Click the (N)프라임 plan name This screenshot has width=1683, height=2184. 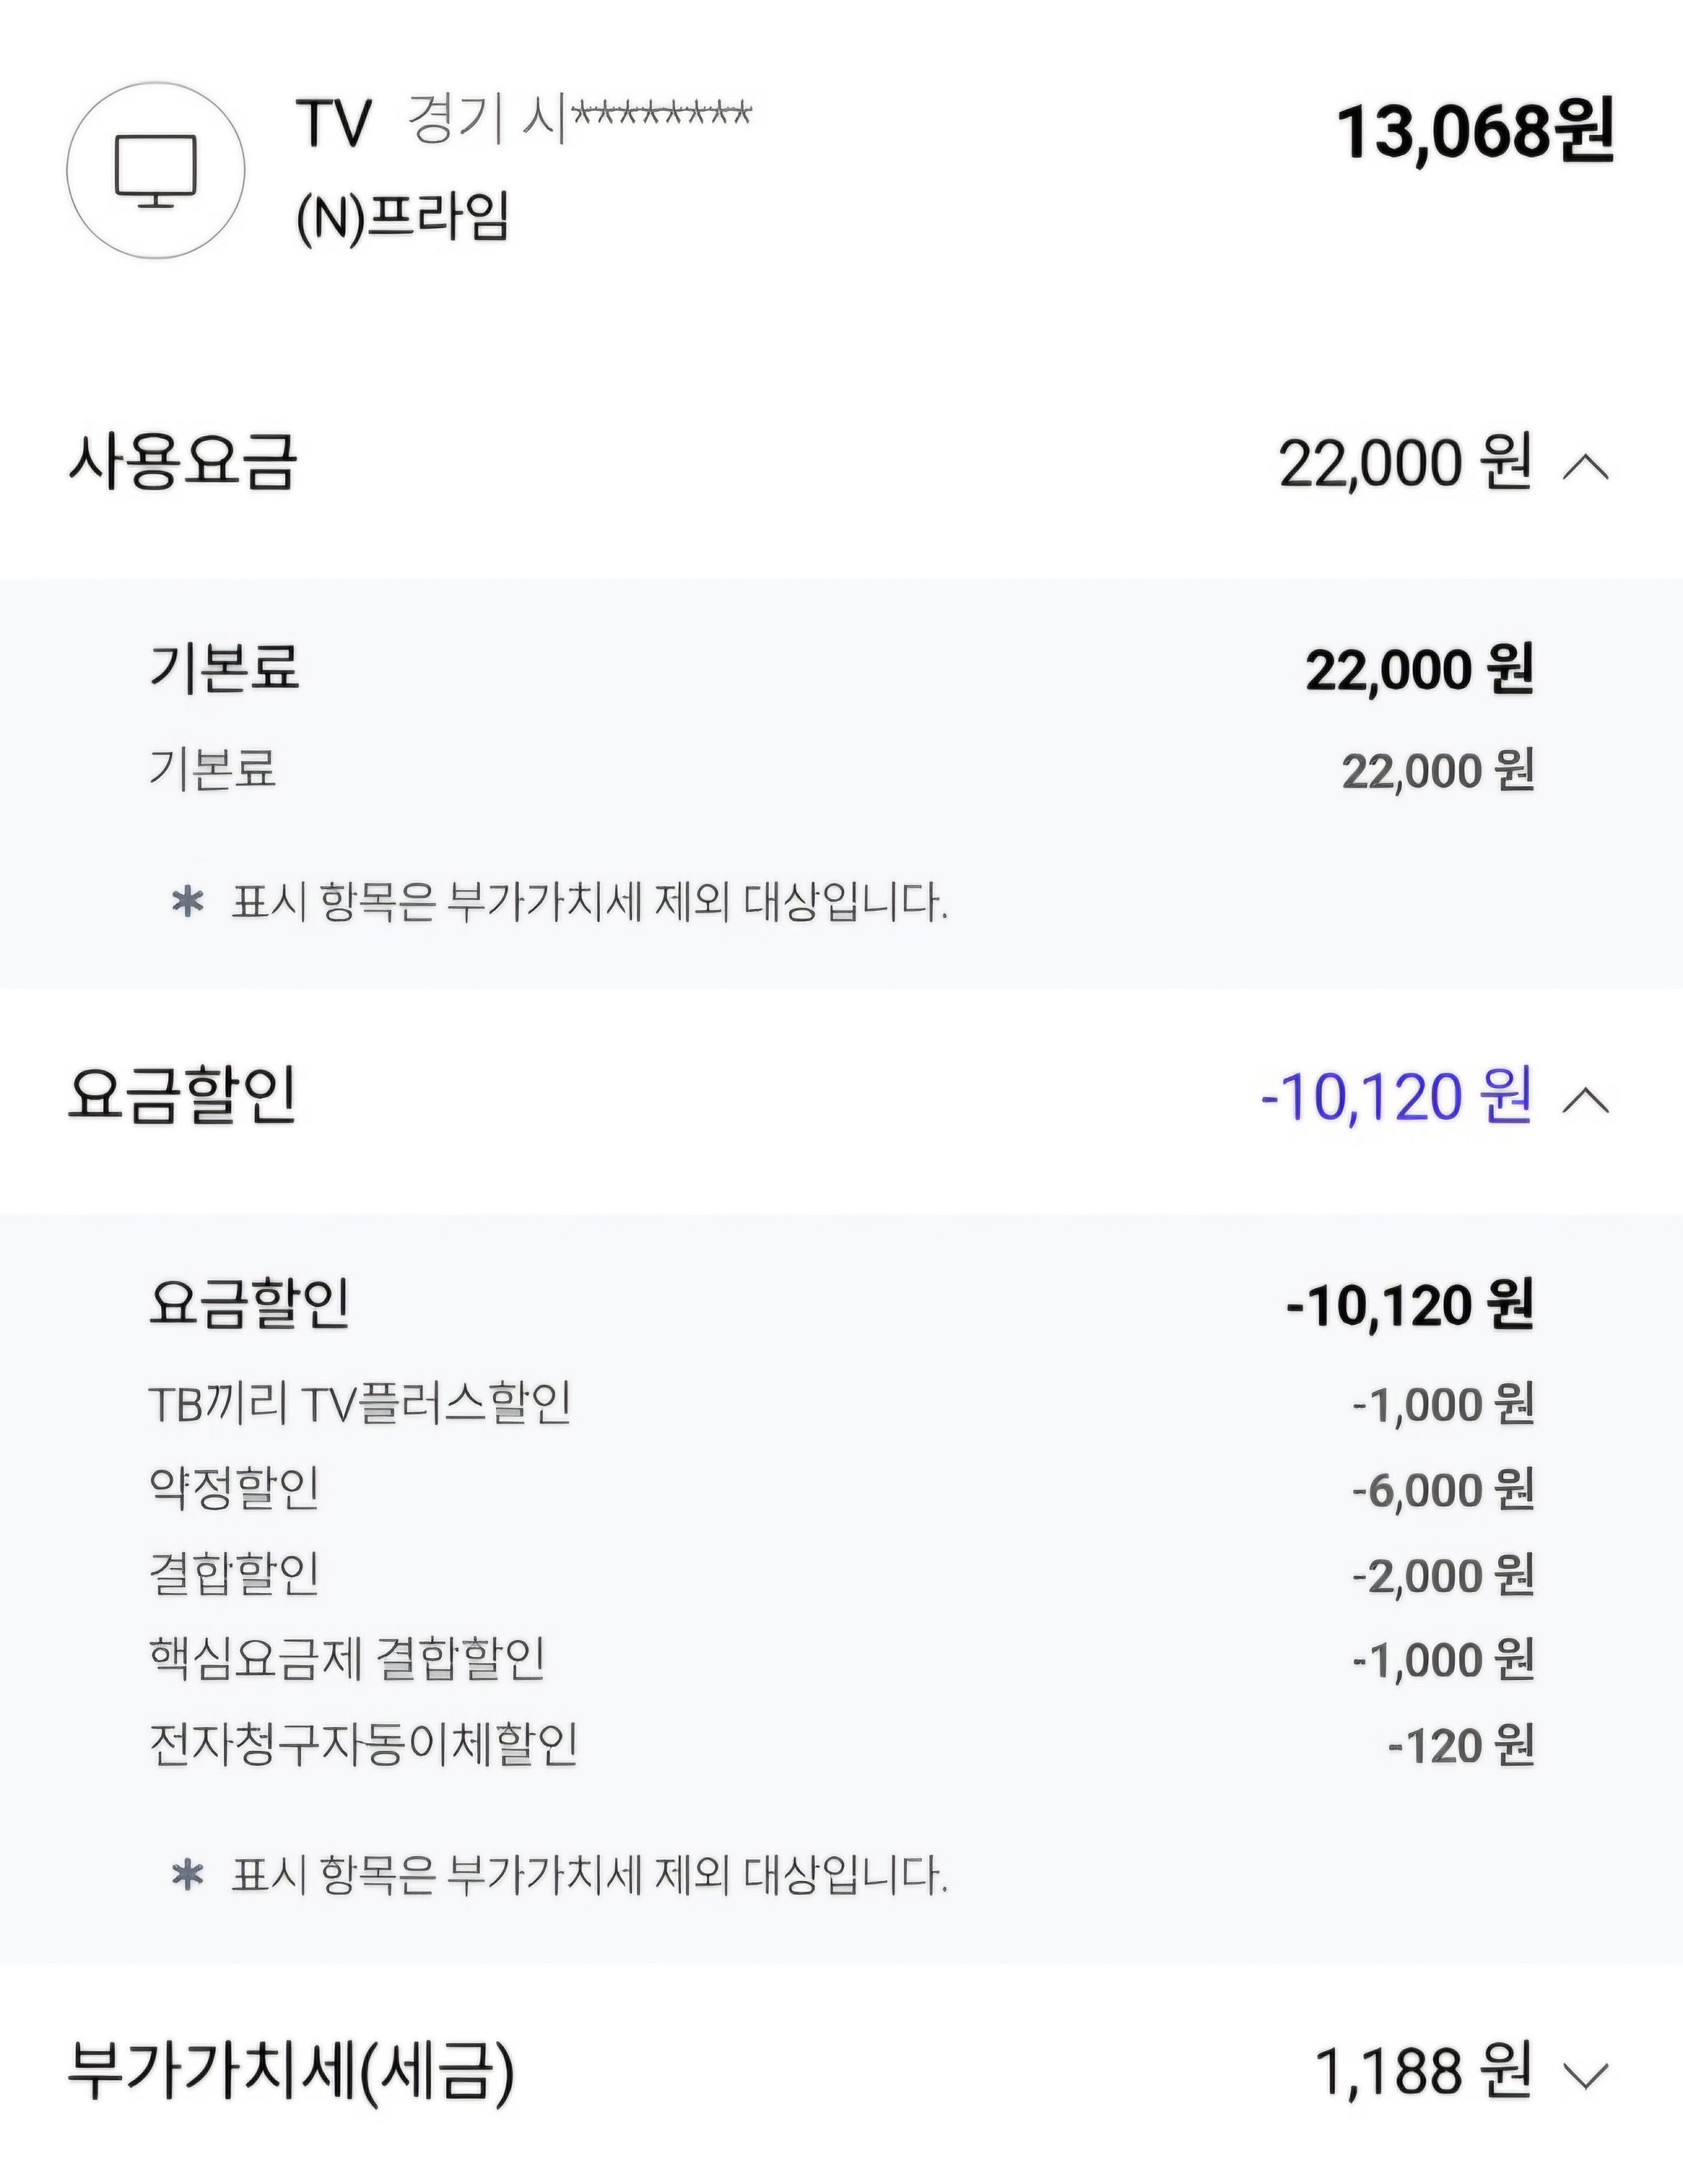click(x=403, y=216)
